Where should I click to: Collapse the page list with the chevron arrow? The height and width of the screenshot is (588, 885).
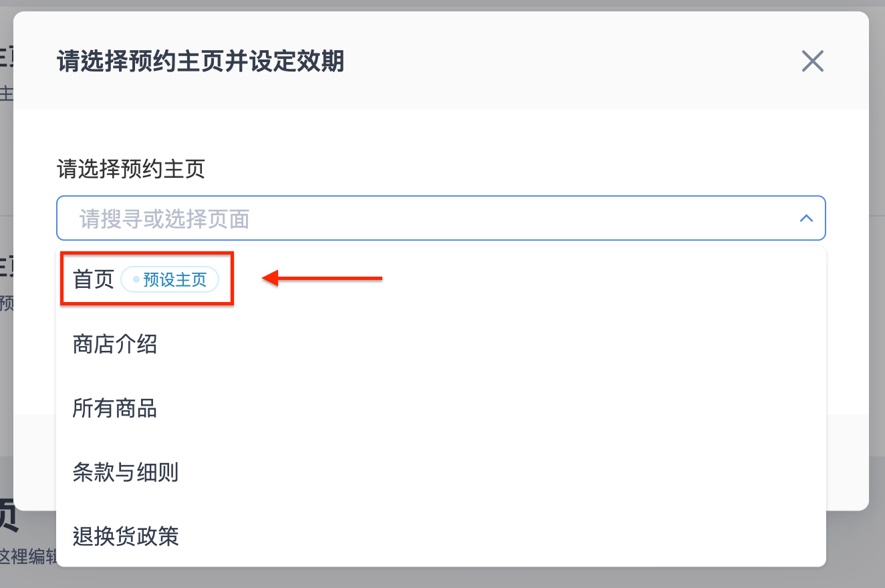click(806, 218)
